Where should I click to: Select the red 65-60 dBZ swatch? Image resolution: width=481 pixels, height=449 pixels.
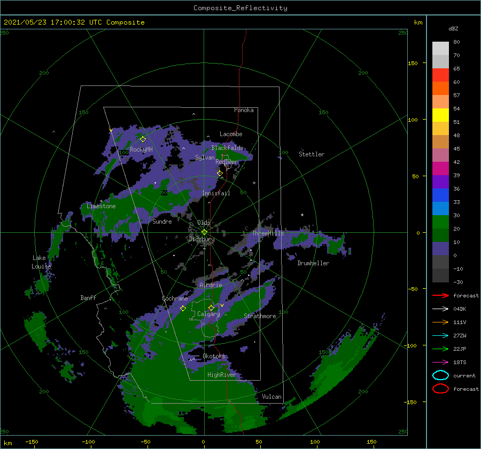[440, 75]
